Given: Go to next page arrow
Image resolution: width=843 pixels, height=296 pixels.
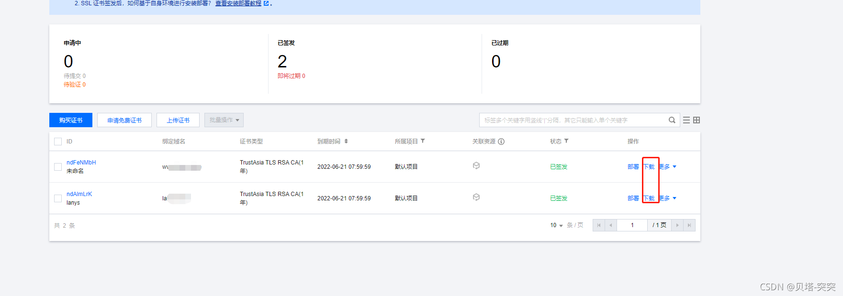Looking at the screenshot, I should click(677, 225).
